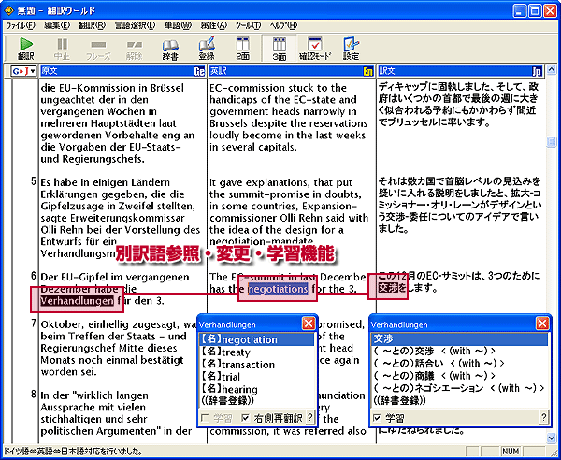This screenshot has height=460, width=561.
Task: Close the Japanese Verhandlungen popup
Action: tap(542, 324)
